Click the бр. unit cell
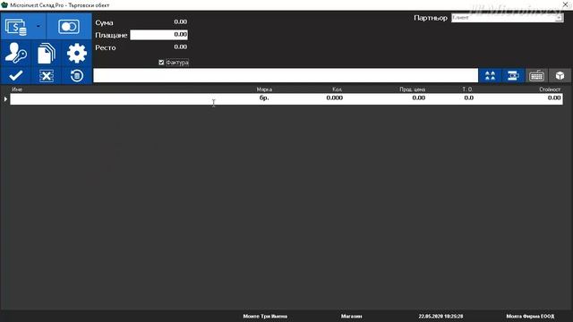The height and width of the screenshot is (322, 573). point(264,97)
